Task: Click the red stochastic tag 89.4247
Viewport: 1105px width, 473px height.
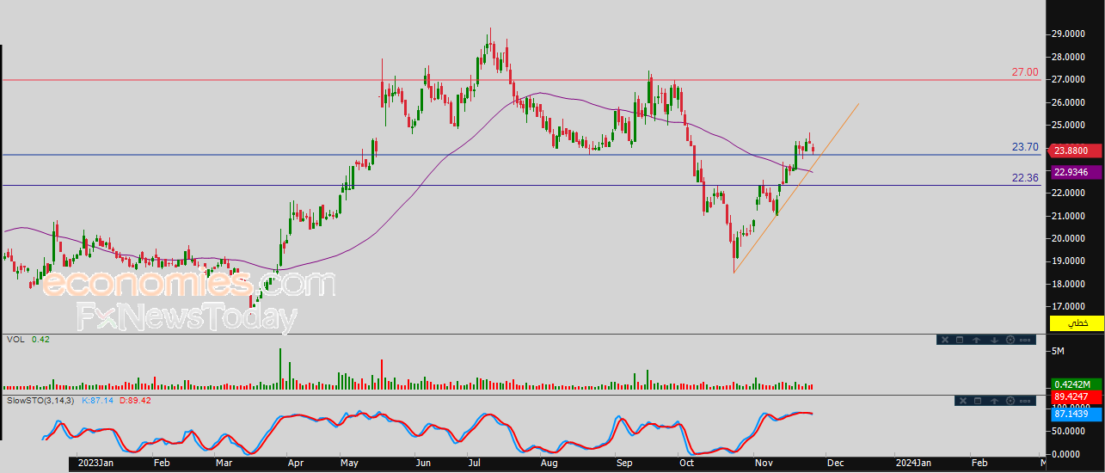Action: [x=1077, y=396]
